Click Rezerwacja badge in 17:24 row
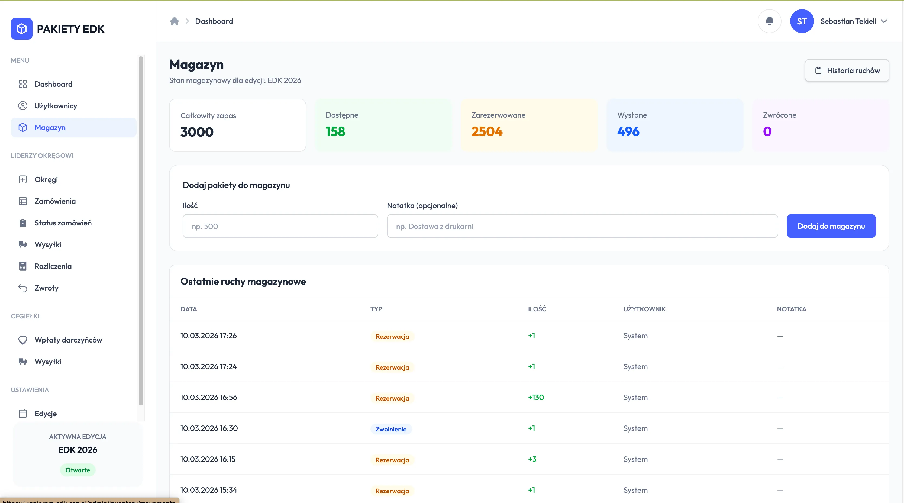Image resolution: width=904 pixels, height=503 pixels. tap(392, 367)
